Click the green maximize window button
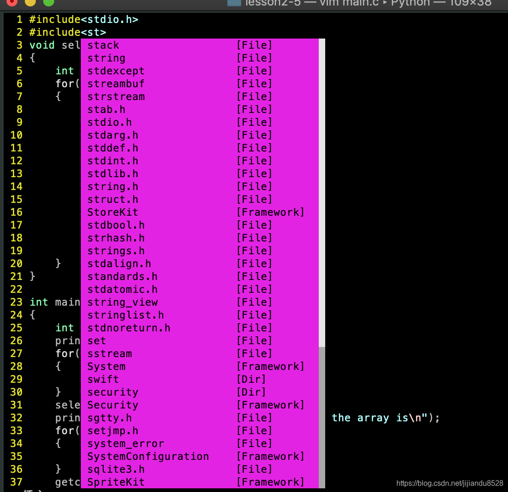 pyautogui.click(x=49, y=2)
